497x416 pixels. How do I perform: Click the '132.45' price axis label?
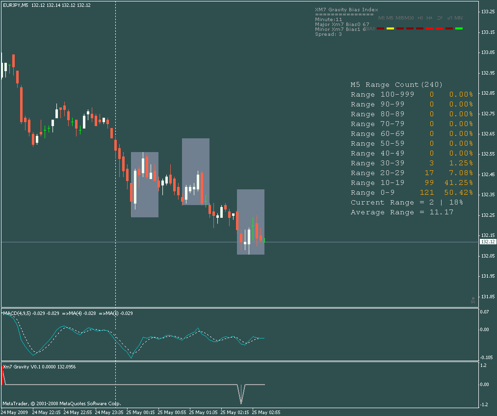click(x=488, y=174)
